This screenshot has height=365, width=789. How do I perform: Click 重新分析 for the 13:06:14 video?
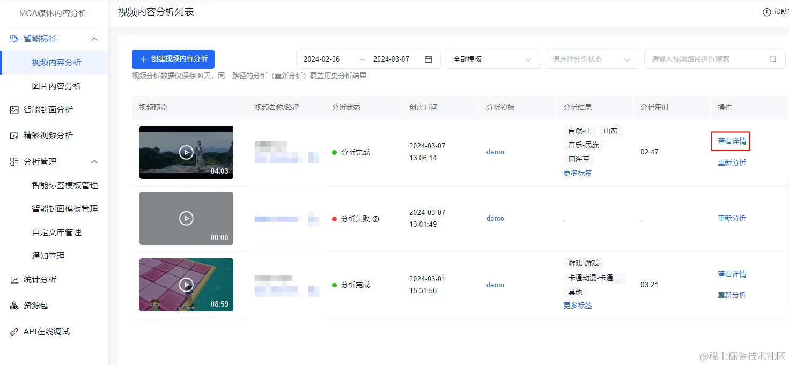[732, 163]
